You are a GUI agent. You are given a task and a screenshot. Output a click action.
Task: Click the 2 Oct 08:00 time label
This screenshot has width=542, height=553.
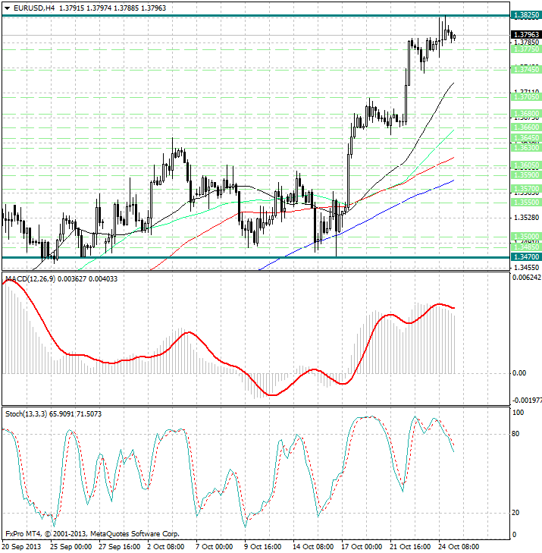tap(165, 547)
